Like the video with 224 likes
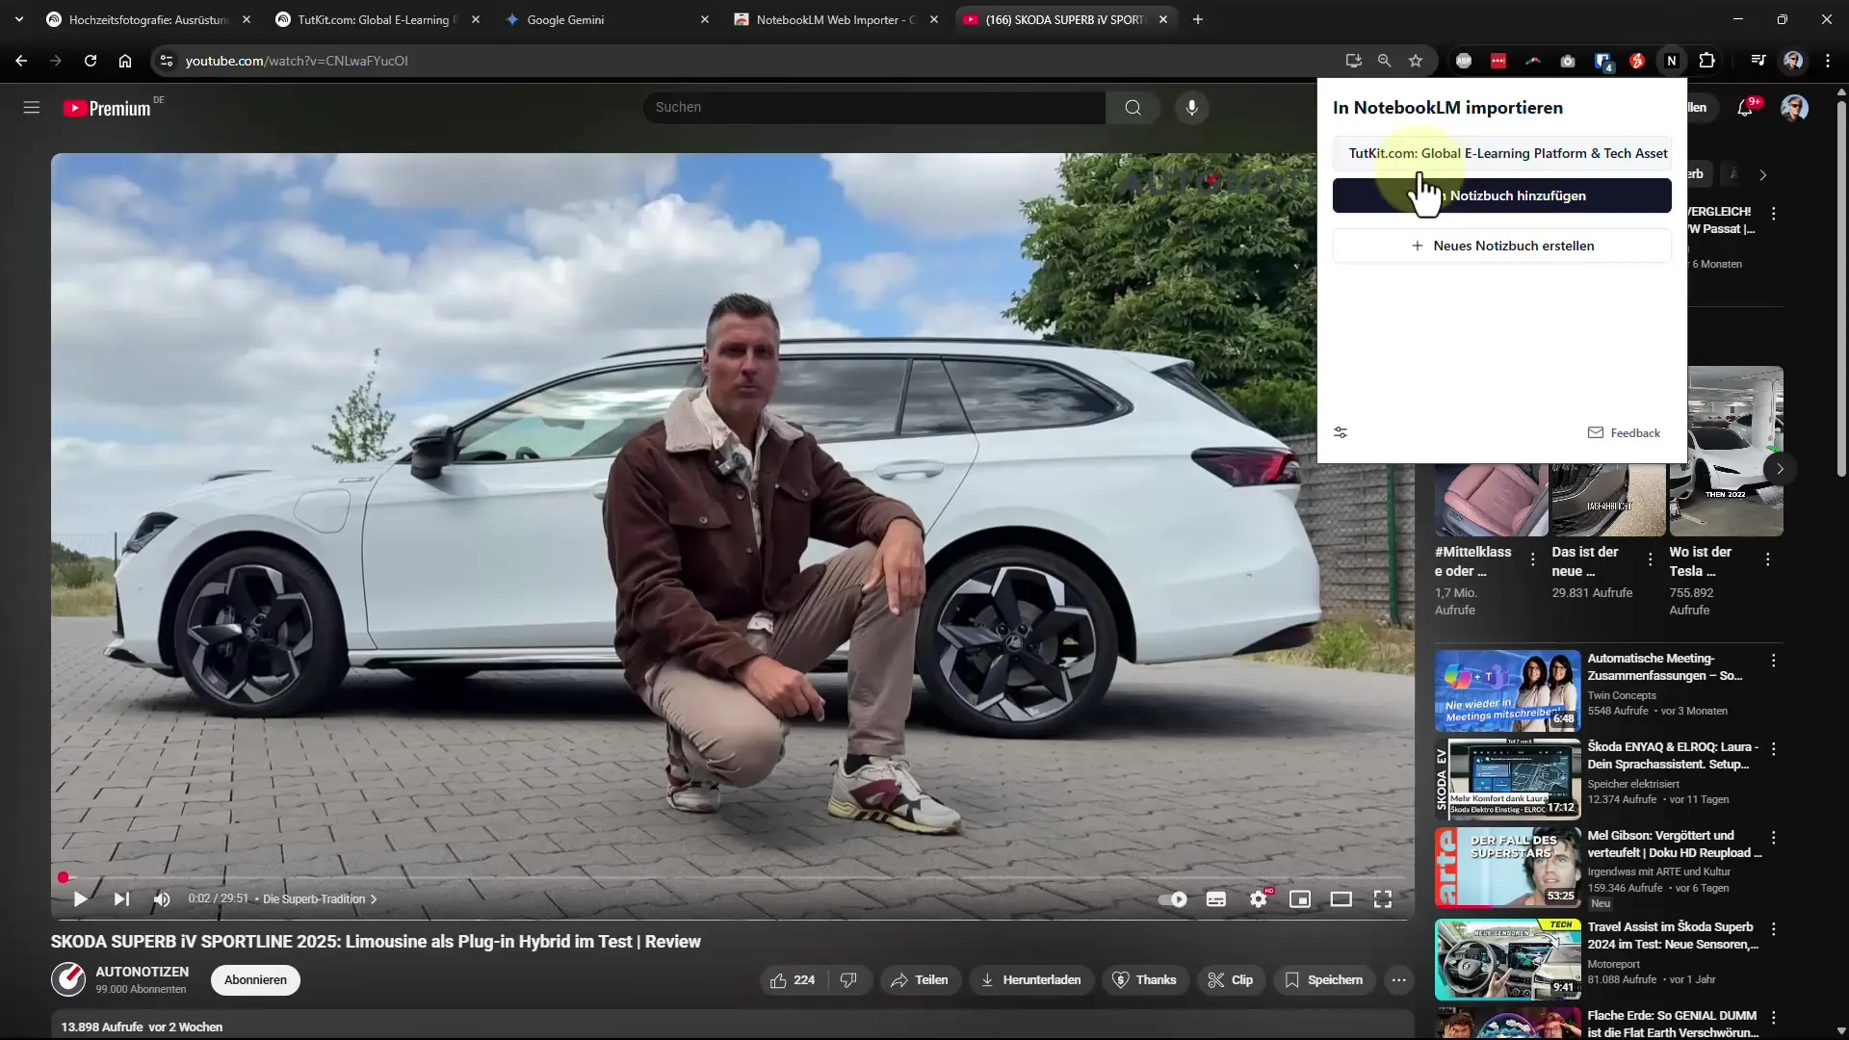 pyautogui.click(x=793, y=980)
